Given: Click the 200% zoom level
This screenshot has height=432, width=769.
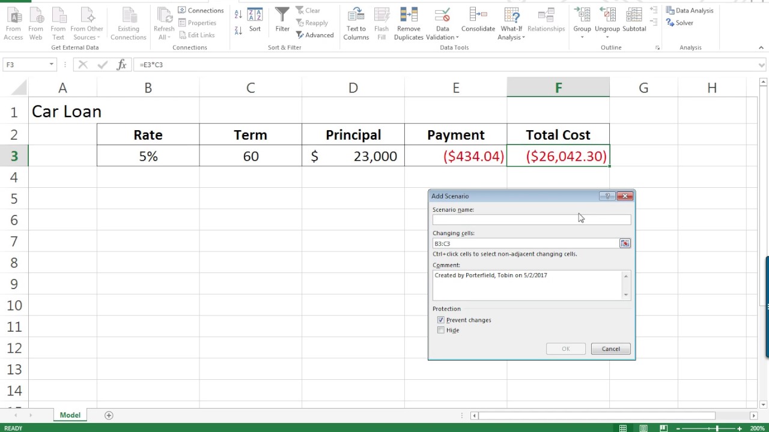Looking at the screenshot, I should (757, 428).
